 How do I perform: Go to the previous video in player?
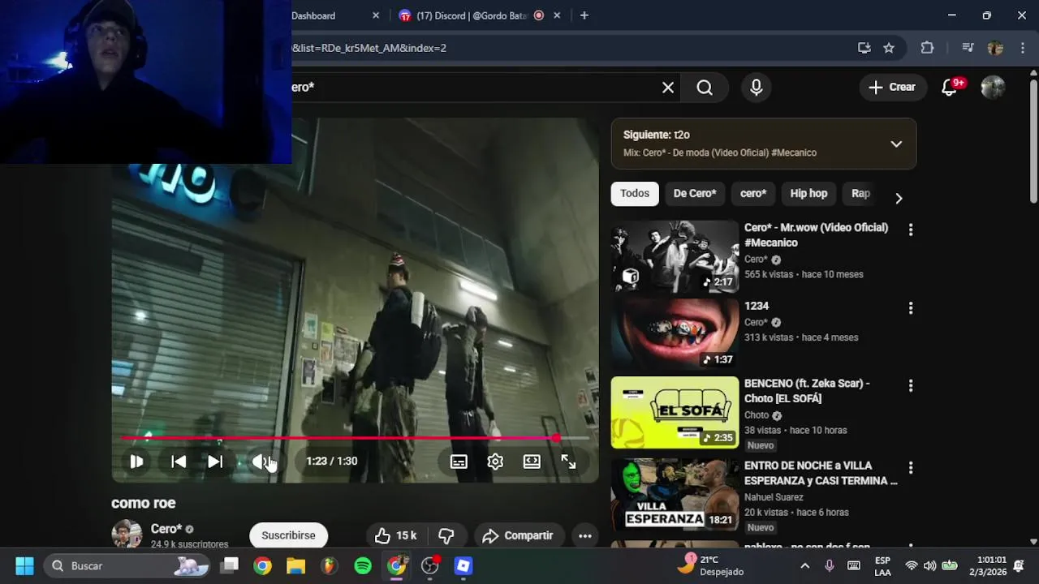[179, 462]
